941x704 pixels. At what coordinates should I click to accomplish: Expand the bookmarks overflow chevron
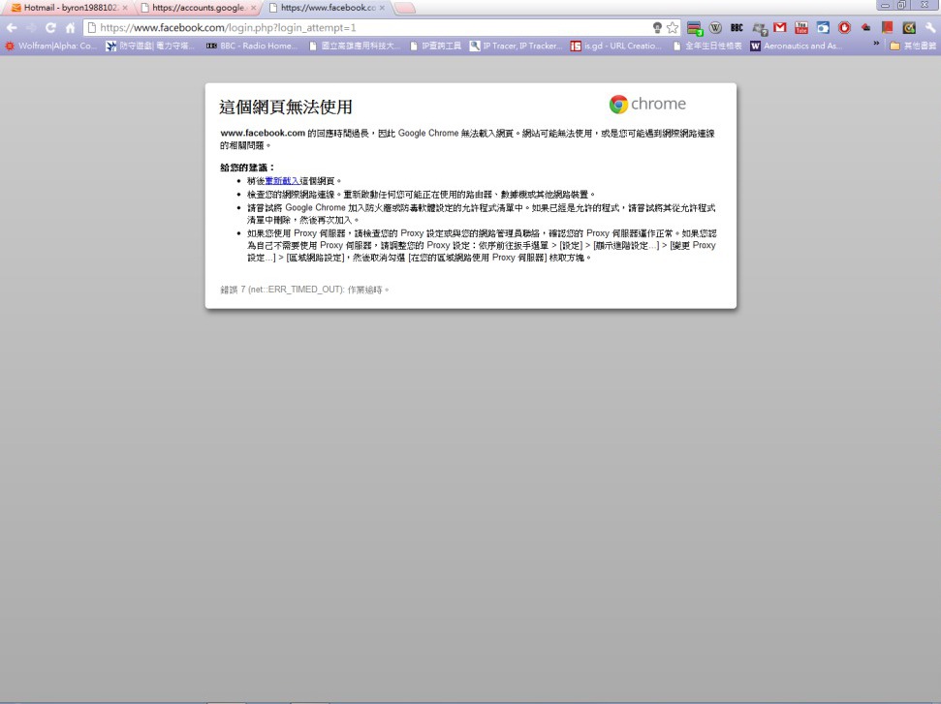pyautogui.click(x=876, y=44)
